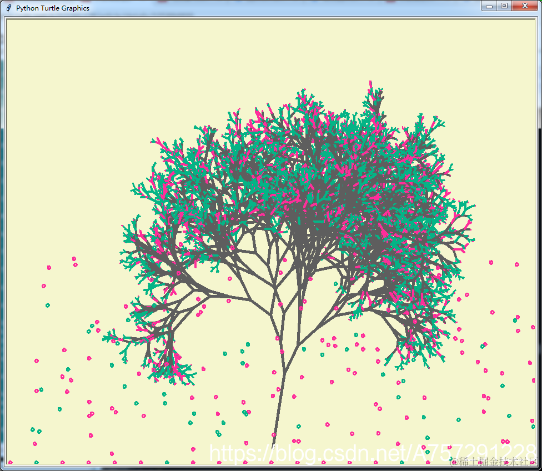This screenshot has height=471, width=542.
Task: Close the Python Turtle Graphics window
Action: (525, 6)
